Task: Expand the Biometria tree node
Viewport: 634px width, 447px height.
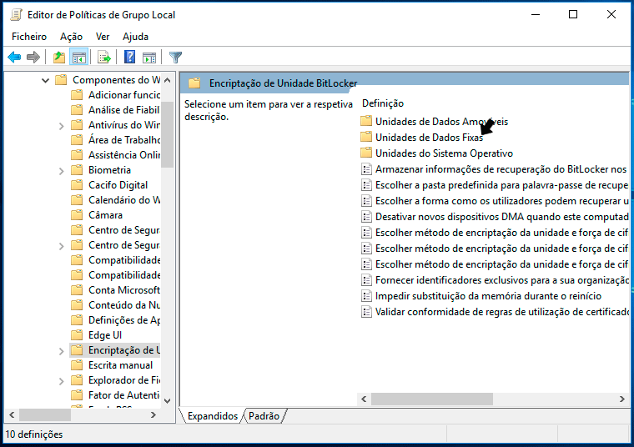Action: point(61,171)
